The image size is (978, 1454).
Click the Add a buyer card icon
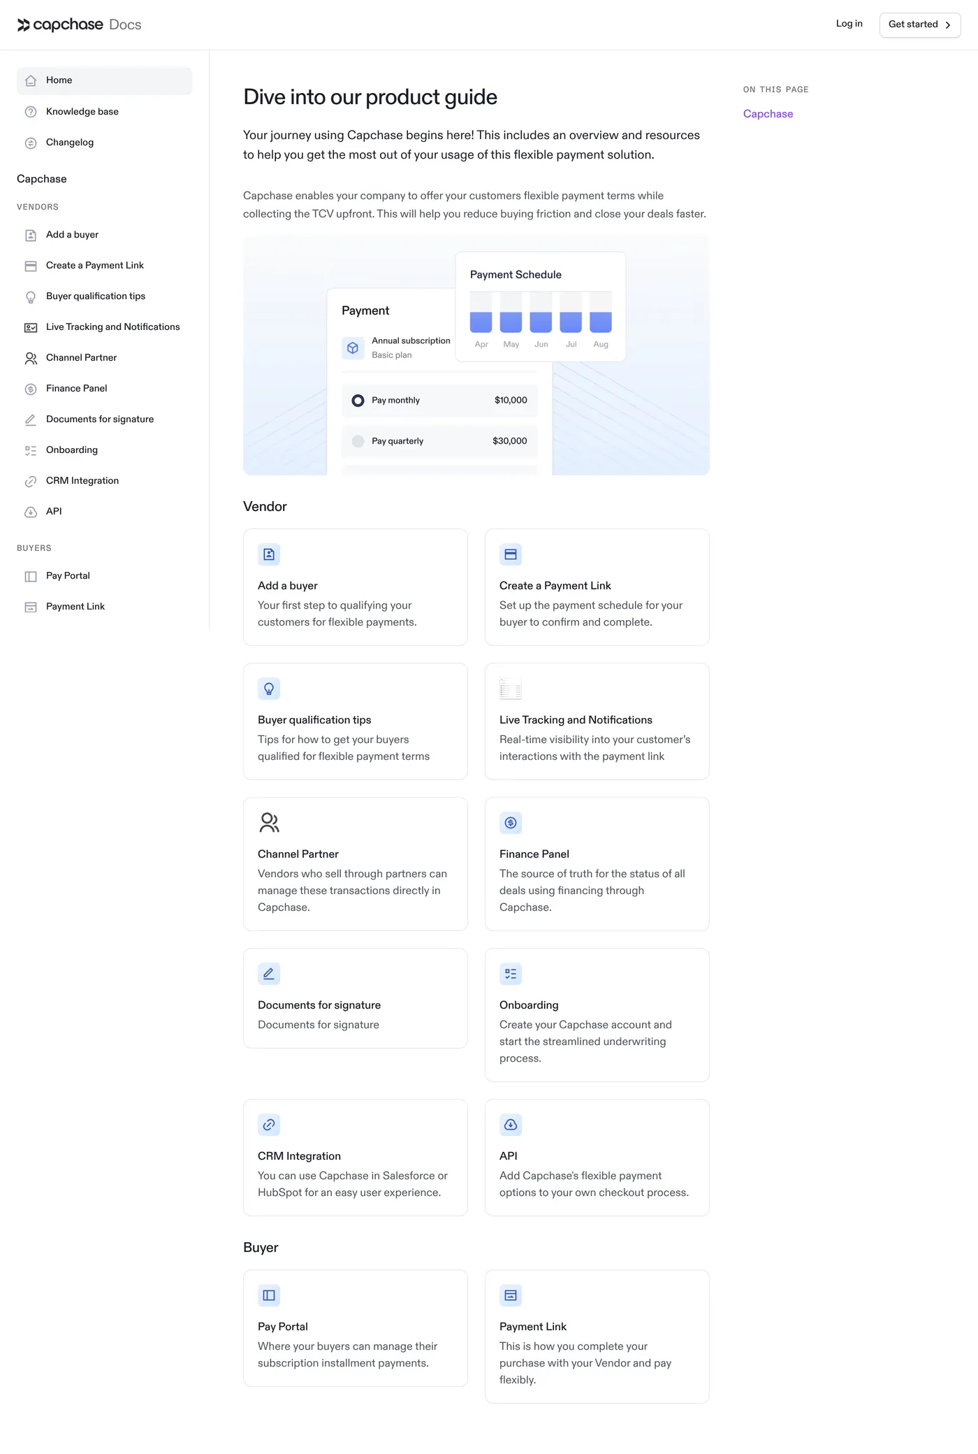[269, 554]
